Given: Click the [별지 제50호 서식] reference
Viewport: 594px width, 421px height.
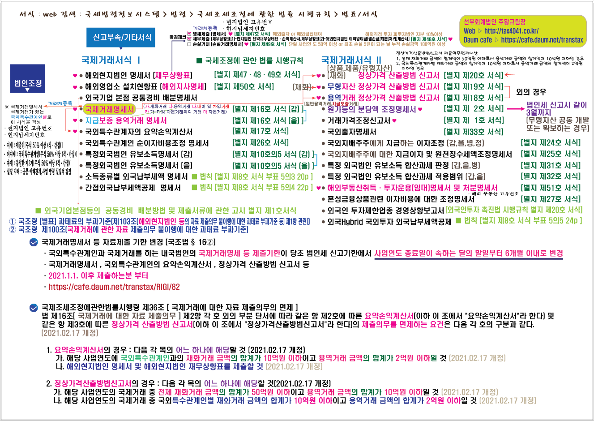Looking at the screenshot, I should click(244, 86).
